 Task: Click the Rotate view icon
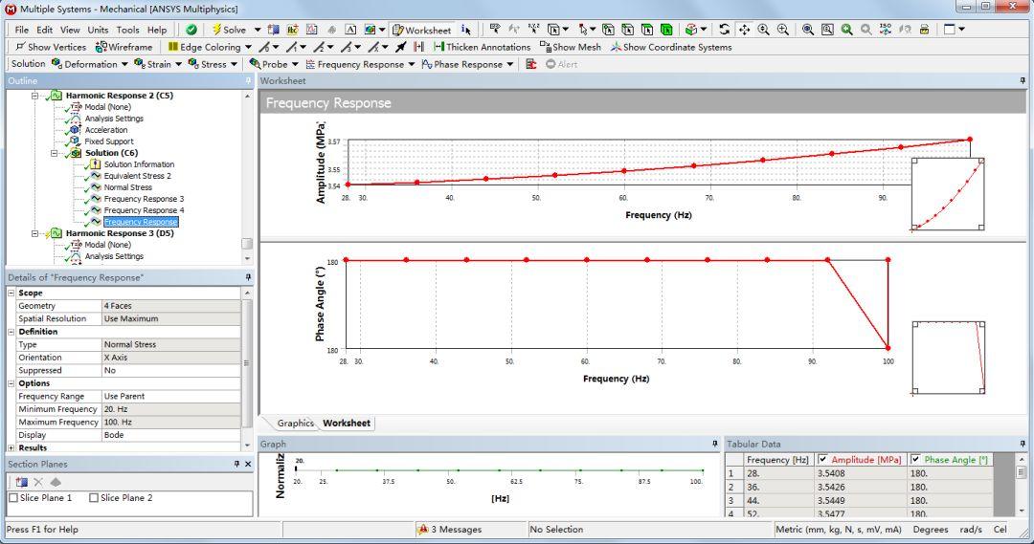tap(725, 30)
